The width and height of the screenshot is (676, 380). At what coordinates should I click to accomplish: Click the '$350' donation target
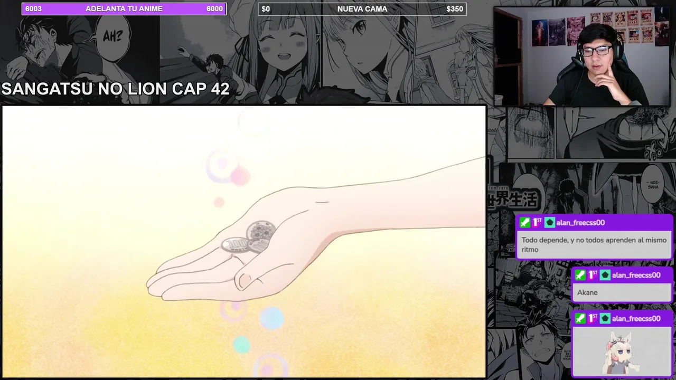point(455,9)
